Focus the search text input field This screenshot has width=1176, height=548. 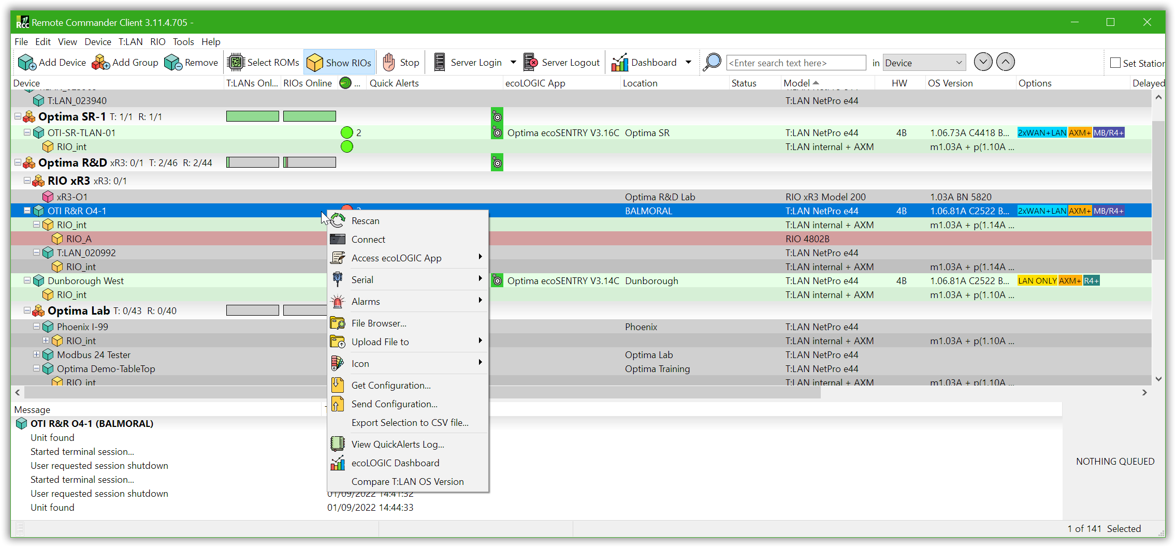pos(796,63)
